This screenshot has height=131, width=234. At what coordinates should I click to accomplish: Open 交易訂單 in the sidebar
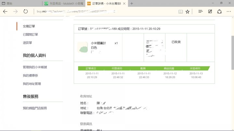[29, 26]
